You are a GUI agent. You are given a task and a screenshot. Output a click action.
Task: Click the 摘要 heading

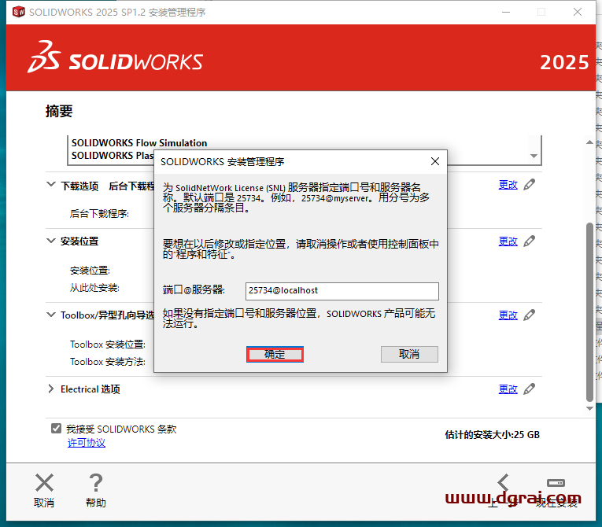click(59, 112)
